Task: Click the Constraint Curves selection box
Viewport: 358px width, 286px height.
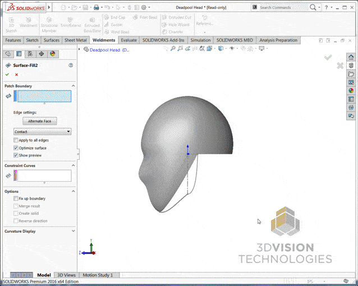Action: coord(44,176)
